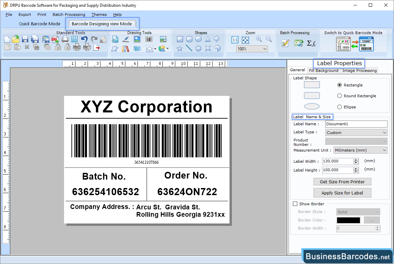Image resolution: width=394 pixels, height=264 pixels.
Task: Undo the last action
Action: (84, 39)
